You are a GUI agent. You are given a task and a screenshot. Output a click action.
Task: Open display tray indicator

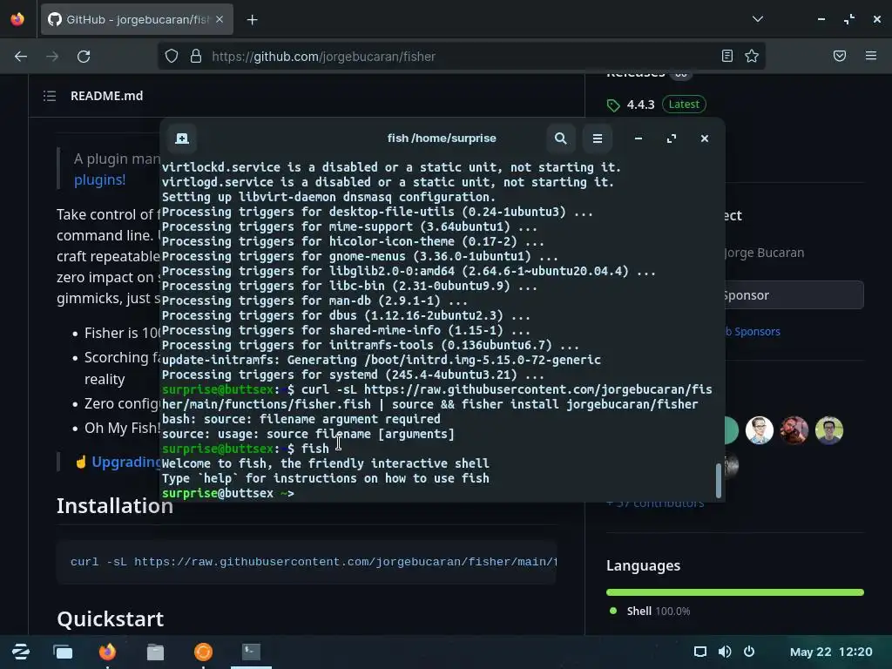pyautogui.click(x=700, y=652)
